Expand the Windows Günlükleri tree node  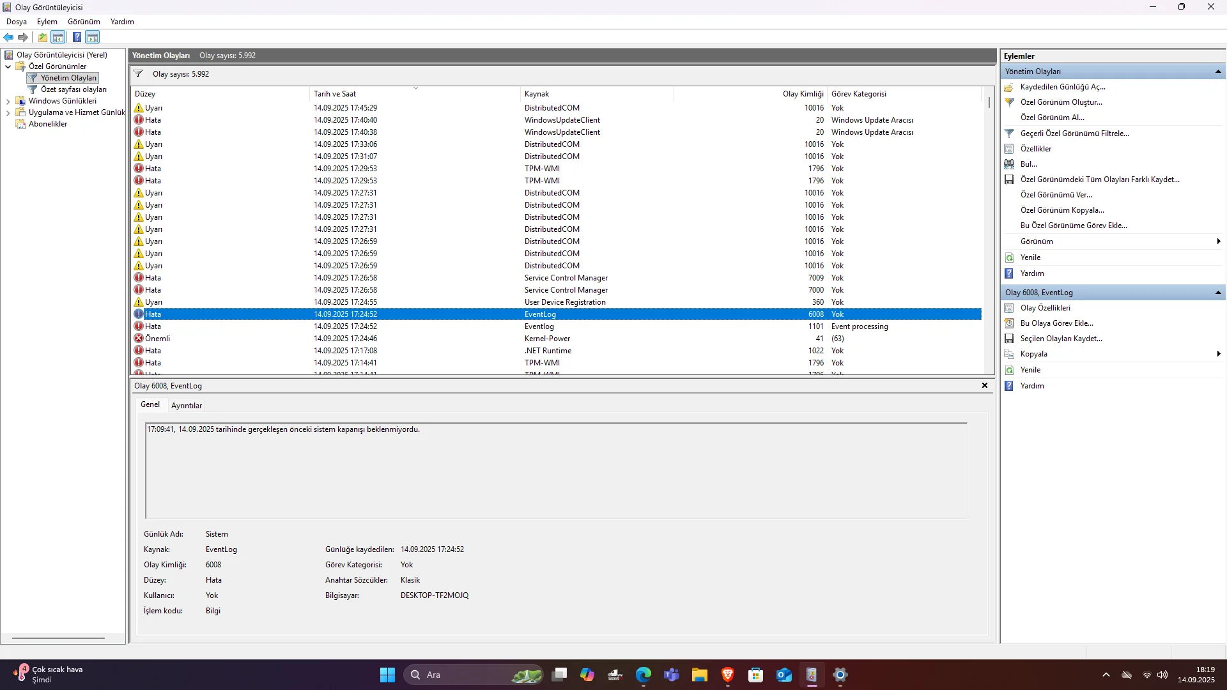tap(8, 101)
